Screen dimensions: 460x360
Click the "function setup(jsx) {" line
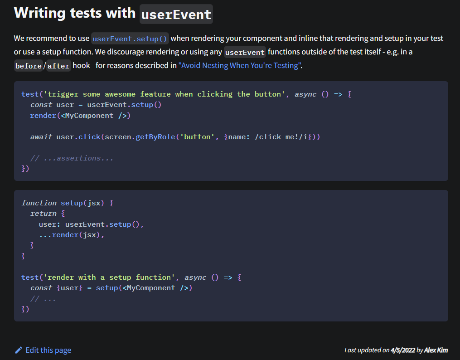pyautogui.click(x=67, y=203)
